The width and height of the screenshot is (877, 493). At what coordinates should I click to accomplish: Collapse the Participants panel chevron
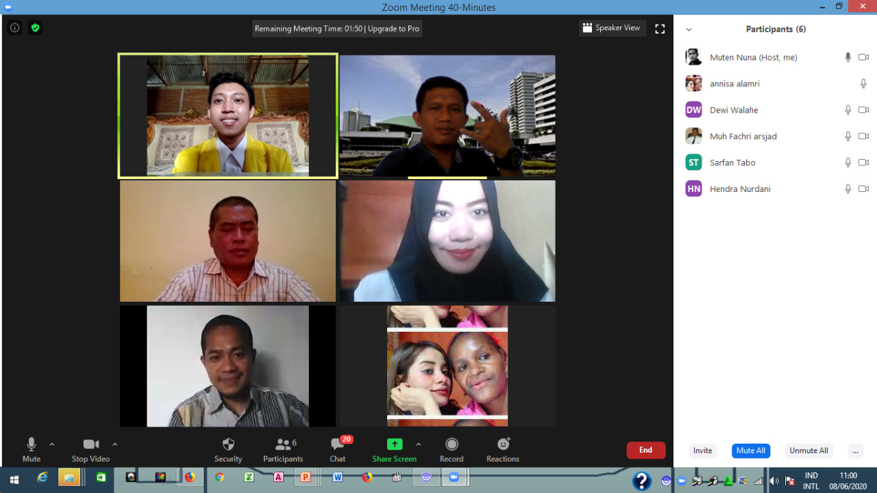click(x=689, y=29)
